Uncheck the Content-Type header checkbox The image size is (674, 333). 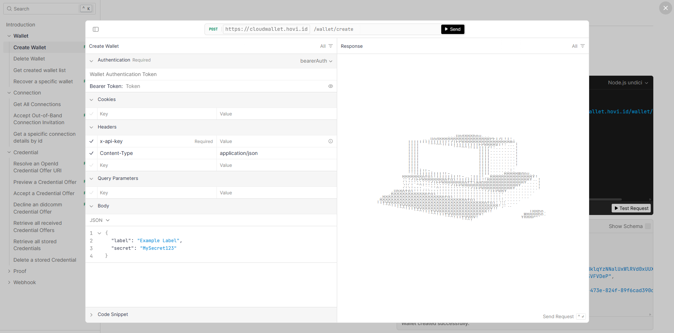(91, 153)
